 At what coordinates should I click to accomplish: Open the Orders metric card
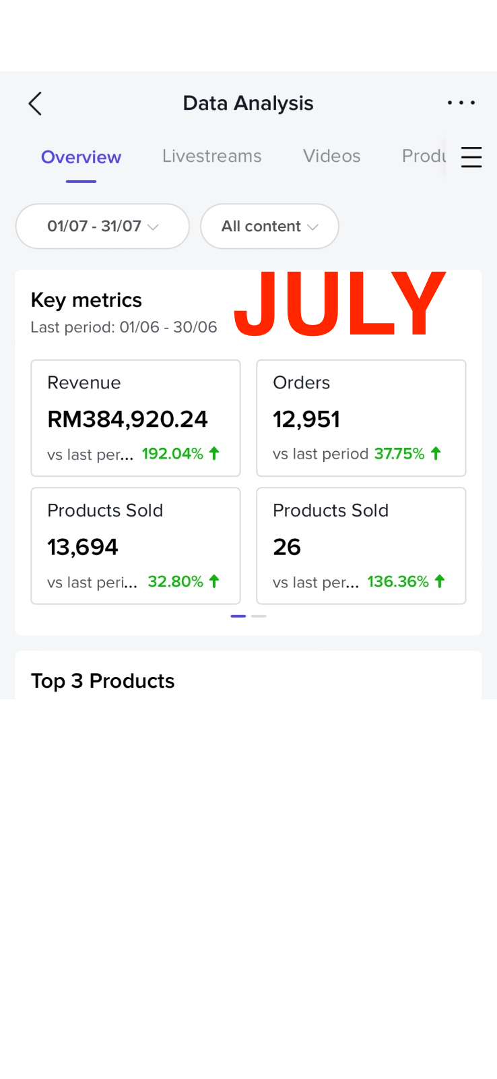(361, 418)
